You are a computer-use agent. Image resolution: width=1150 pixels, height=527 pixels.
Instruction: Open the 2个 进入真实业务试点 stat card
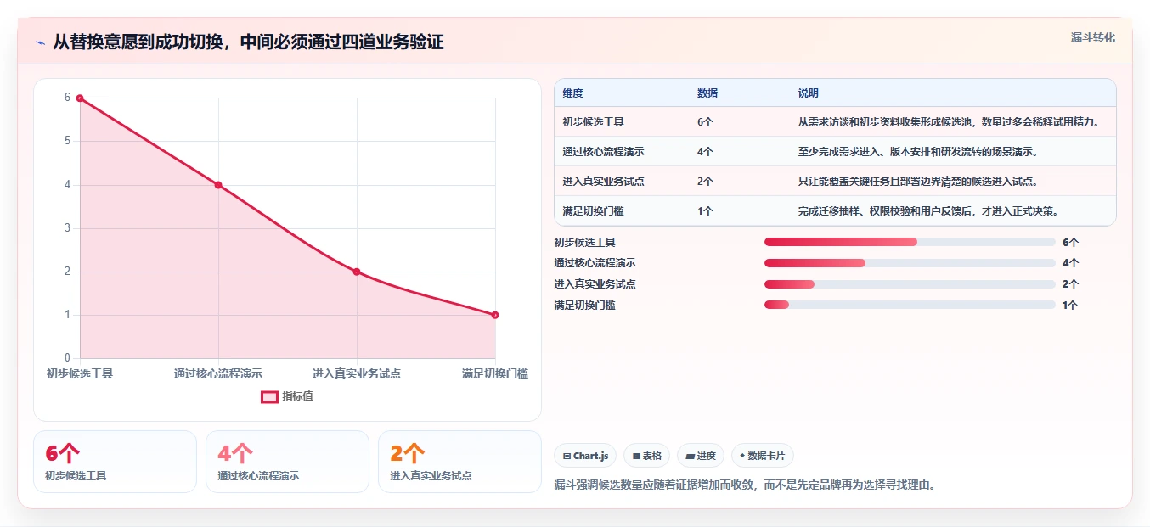point(459,462)
